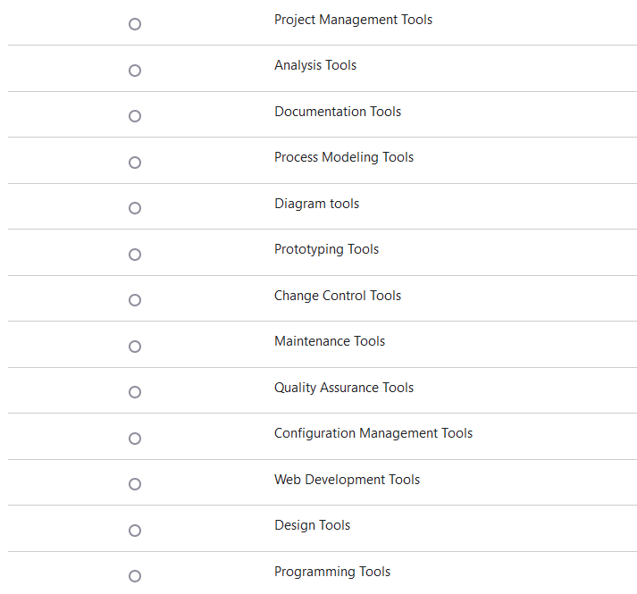Choose Configuration Management Tools radio button
Image resolution: width=637 pixels, height=594 pixels.
point(135,439)
